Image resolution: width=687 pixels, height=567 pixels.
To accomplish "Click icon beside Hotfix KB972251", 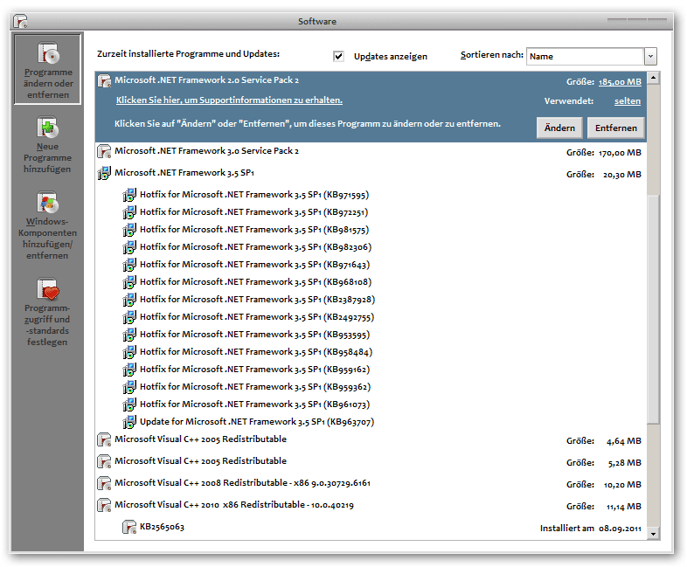I will point(129,212).
